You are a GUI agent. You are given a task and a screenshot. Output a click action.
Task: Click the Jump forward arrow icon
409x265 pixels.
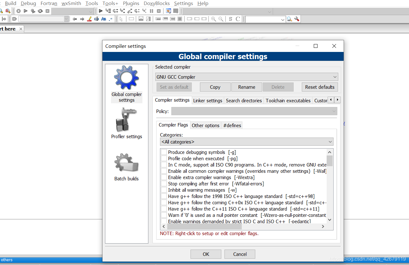tap(82, 19)
